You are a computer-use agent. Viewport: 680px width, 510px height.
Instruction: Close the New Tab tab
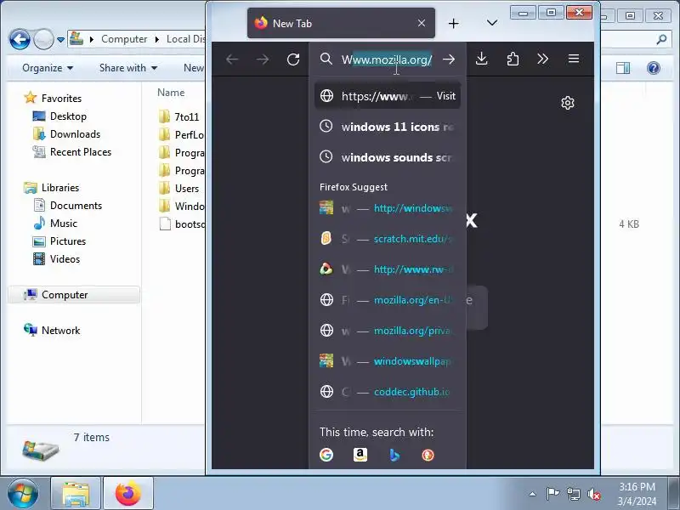421,23
